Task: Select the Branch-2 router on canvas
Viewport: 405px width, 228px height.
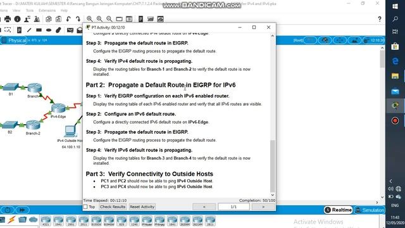Action: [33, 125]
